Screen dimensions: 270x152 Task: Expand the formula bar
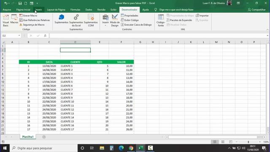pos(267,35)
